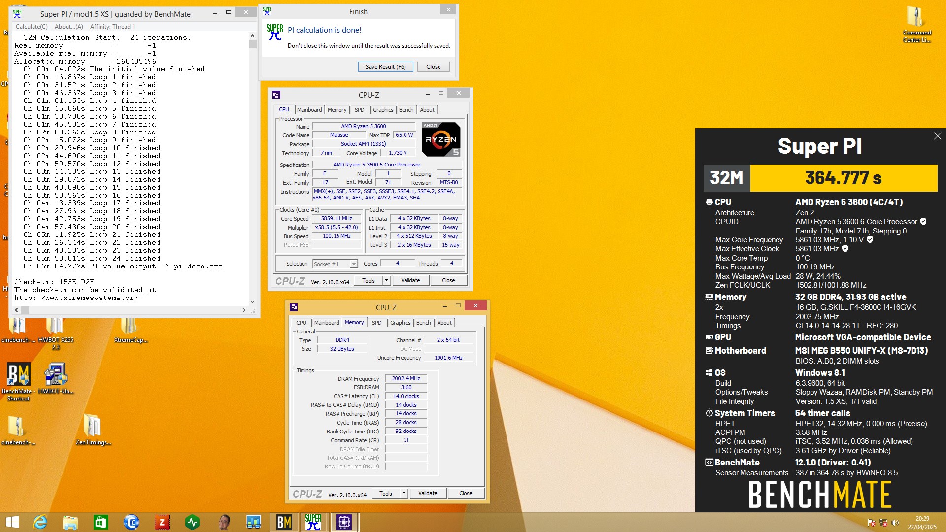Open HWBOT-Un... desktop icon
This screenshot has width=946, height=532.
point(56,378)
